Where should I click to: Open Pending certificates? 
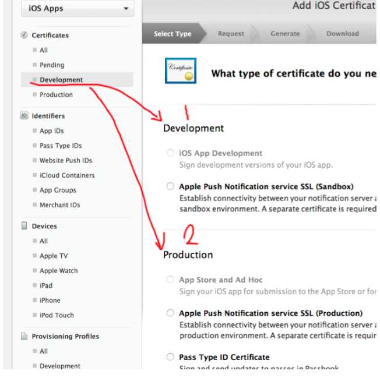pyautogui.click(x=52, y=65)
